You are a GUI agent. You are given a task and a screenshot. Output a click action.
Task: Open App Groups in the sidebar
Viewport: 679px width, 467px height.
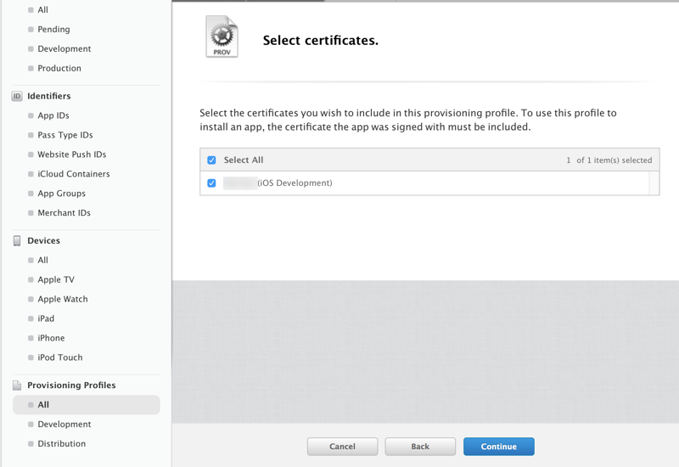click(61, 194)
